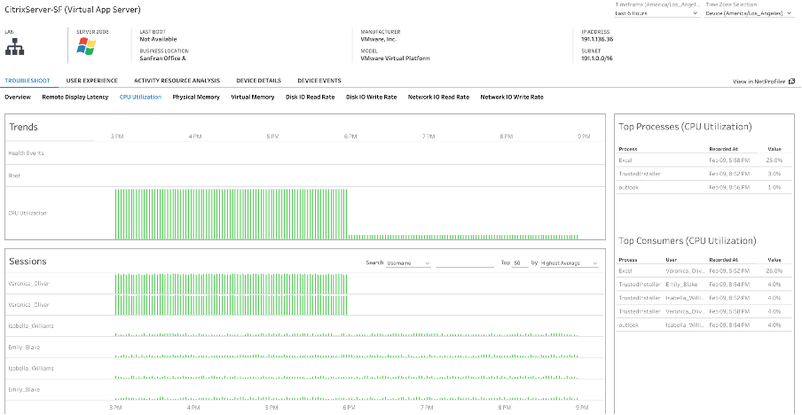Click the TrustedInstaller row in Top Processes

[x=704, y=174]
